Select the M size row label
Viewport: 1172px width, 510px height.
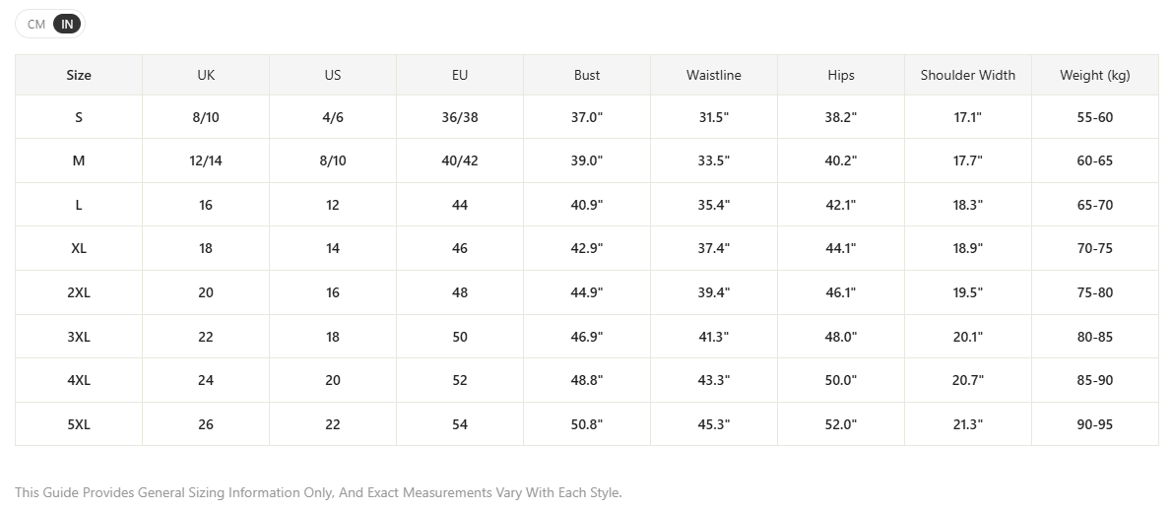[x=79, y=160]
